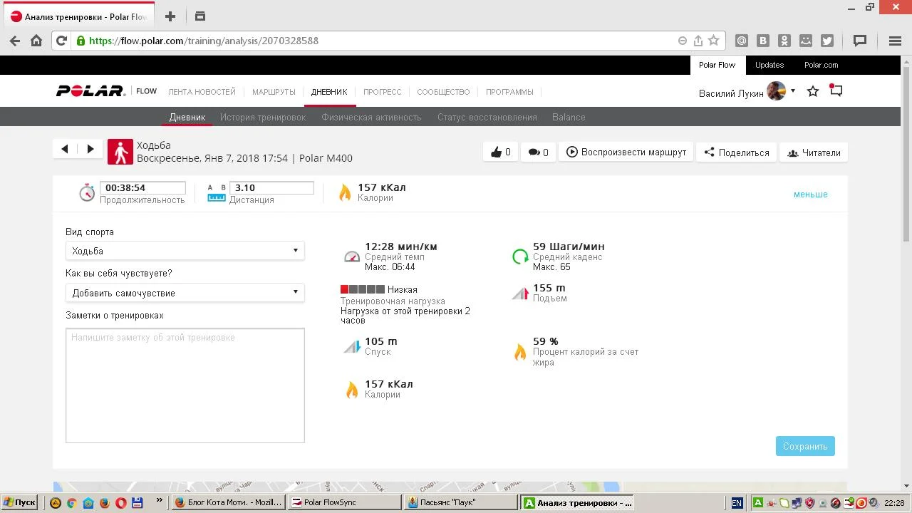Click the like thumbs-up icon

point(497,152)
